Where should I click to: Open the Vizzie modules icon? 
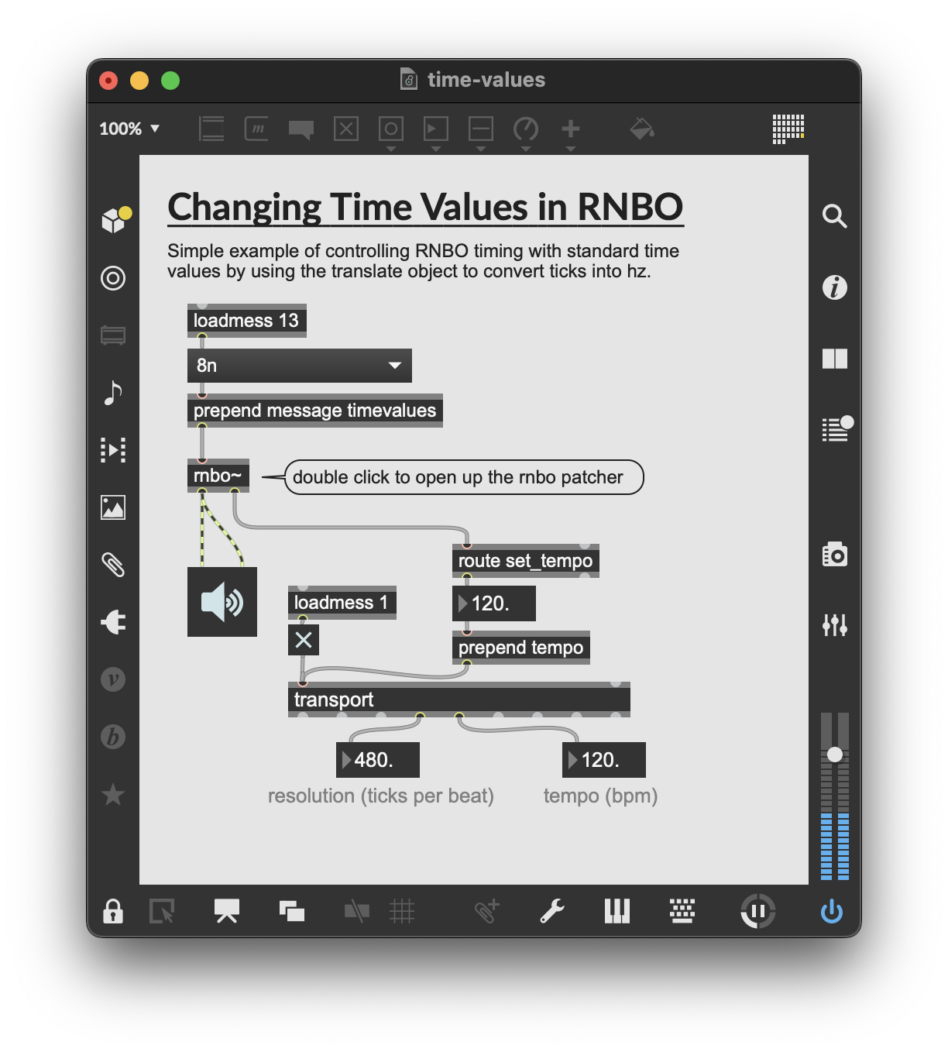pyautogui.click(x=113, y=679)
